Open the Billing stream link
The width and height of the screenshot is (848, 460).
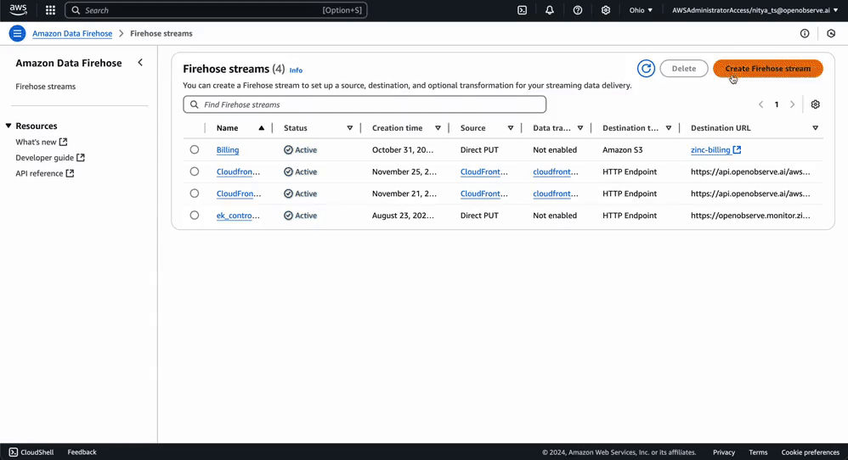228,149
